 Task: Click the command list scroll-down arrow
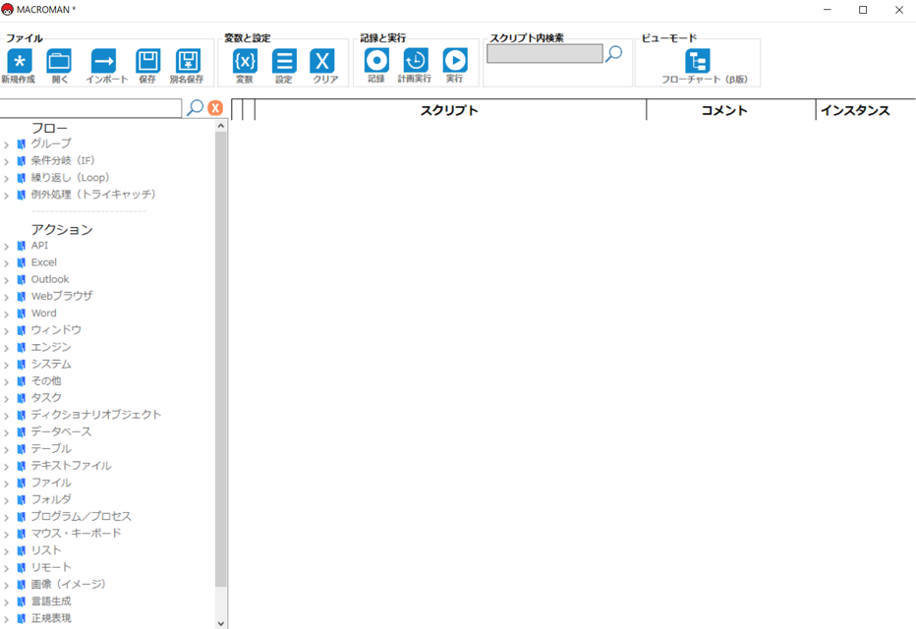(x=221, y=623)
